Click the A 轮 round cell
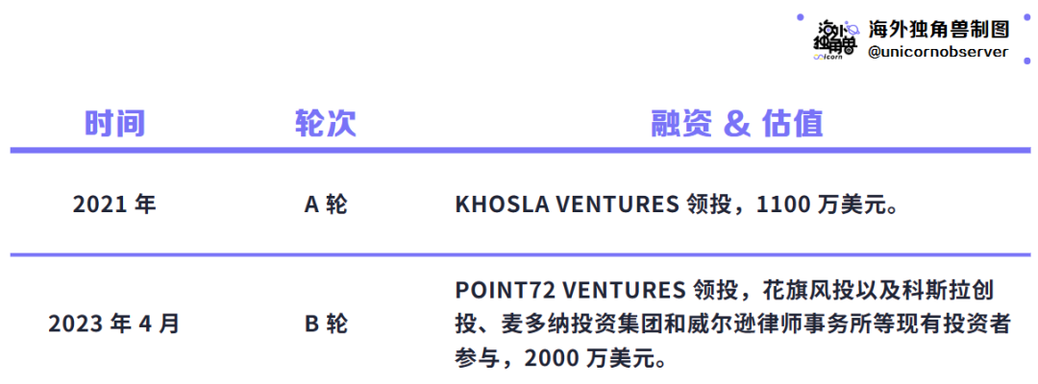Viewport: 1038px width, 384px height. pos(326,204)
